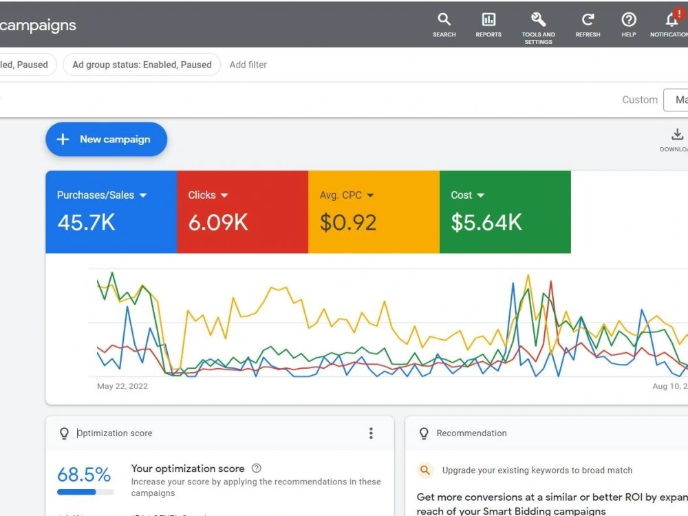The height and width of the screenshot is (516, 688).
Task: Click the 'Your optimization score' heading
Action: tap(188, 469)
